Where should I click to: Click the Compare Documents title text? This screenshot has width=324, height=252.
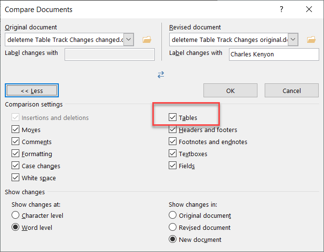point(39,10)
